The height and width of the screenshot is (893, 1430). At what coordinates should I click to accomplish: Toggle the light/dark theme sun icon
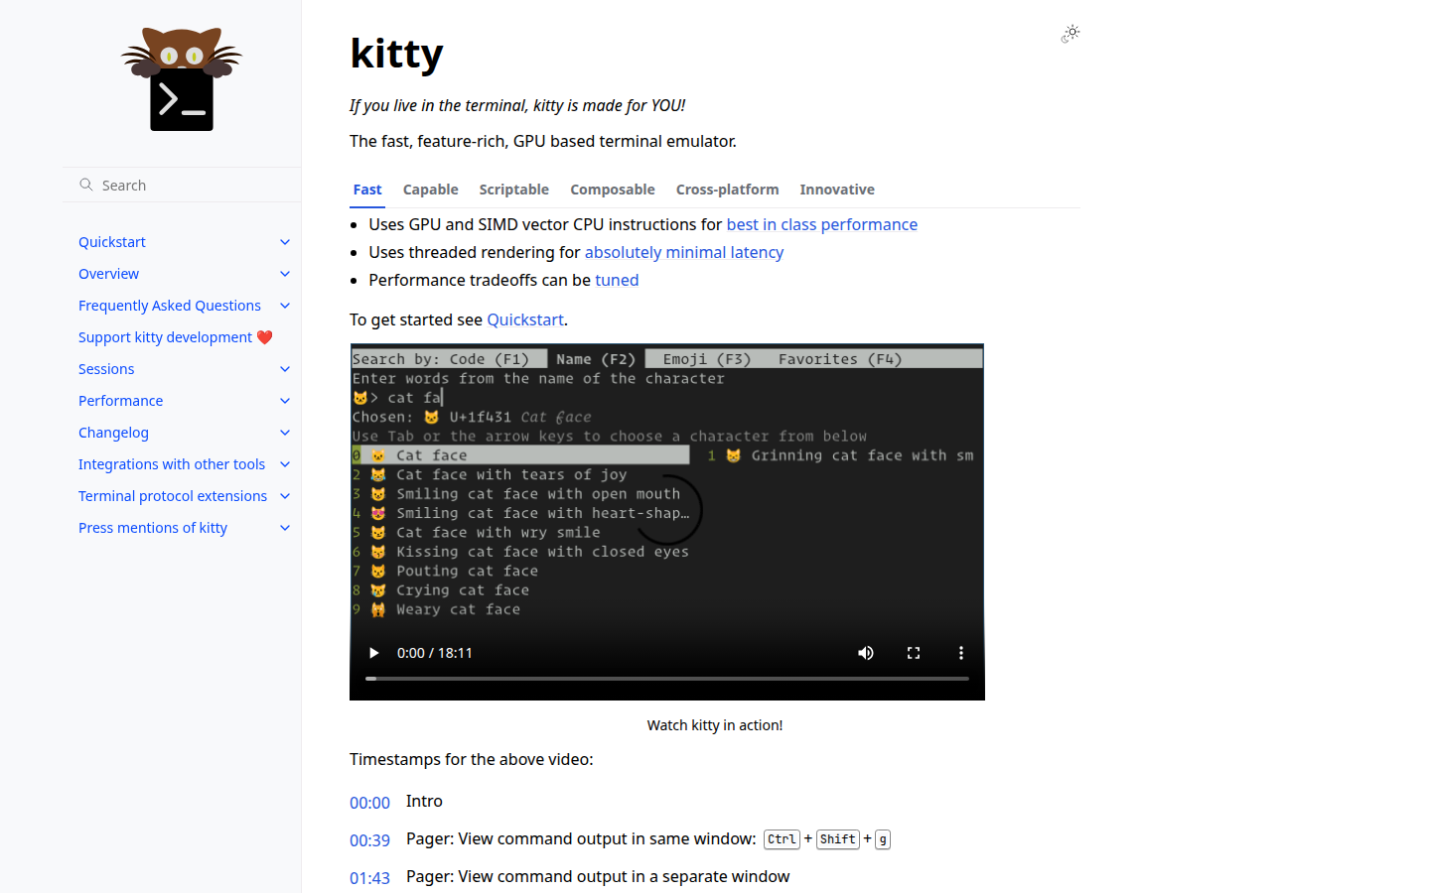[x=1071, y=34]
